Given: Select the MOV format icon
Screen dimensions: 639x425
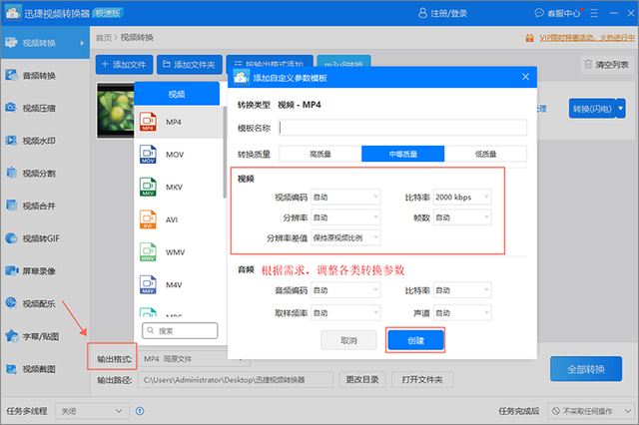Looking at the screenshot, I should tap(148, 155).
